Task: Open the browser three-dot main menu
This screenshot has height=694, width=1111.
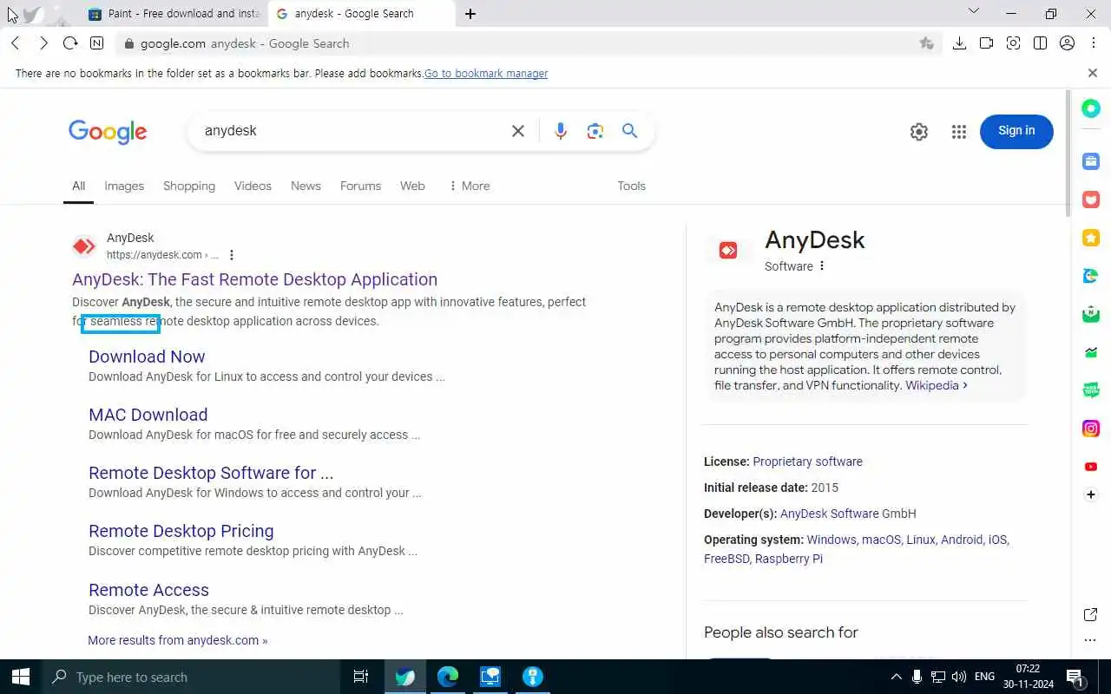Action: 1093,43
